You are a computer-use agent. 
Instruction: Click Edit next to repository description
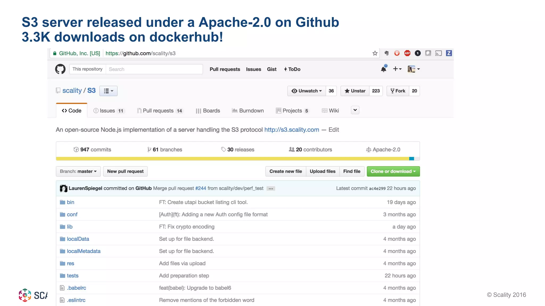tap(334, 130)
